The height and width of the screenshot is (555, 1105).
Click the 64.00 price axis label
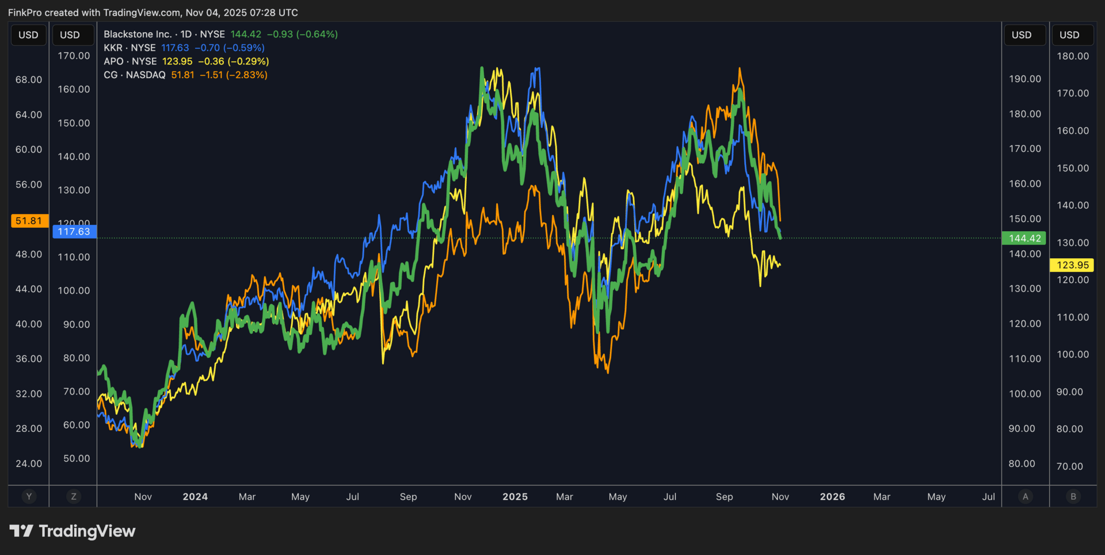point(29,115)
